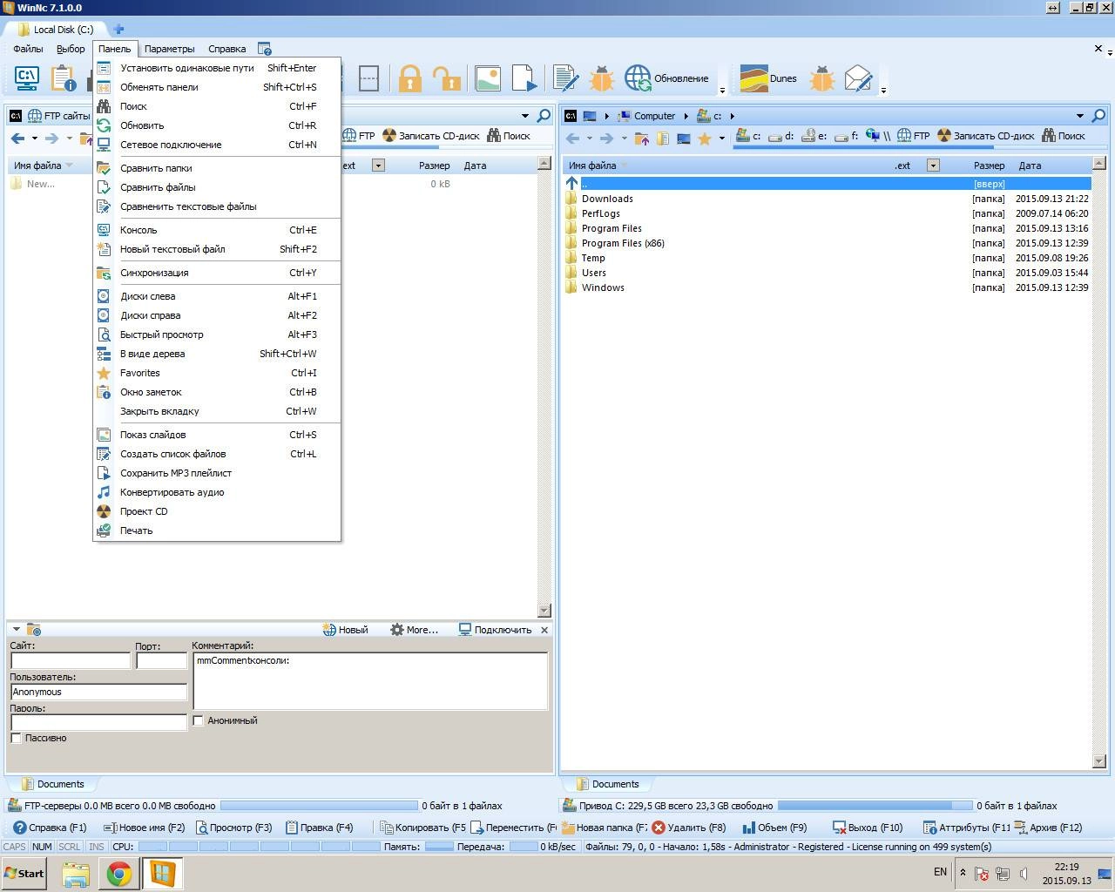This screenshot has width=1115, height=892.
Task: Click Записать CD-диск in right panel
Action: [985, 136]
